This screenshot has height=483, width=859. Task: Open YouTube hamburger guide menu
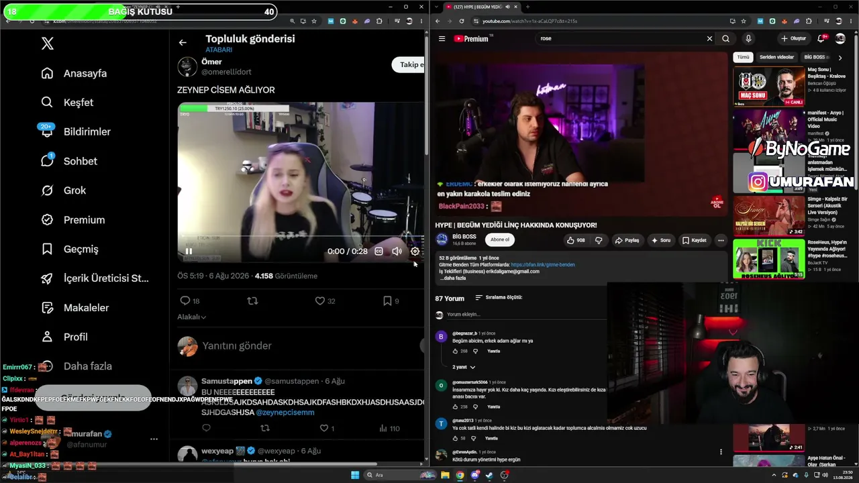(x=442, y=39)
